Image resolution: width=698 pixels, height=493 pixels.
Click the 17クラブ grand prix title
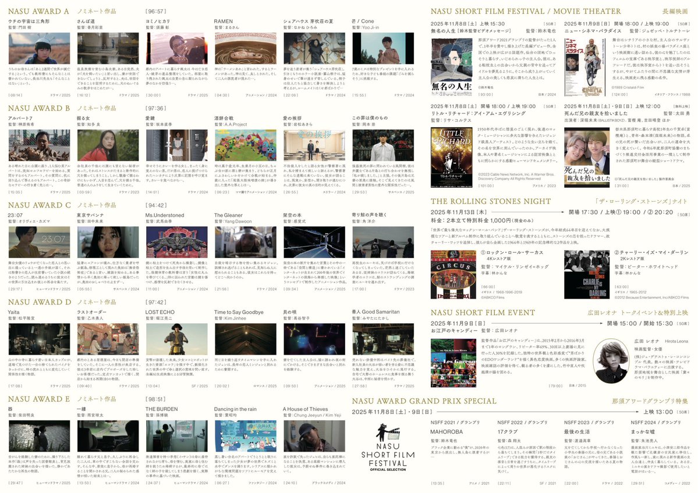[x=508, y=431]
